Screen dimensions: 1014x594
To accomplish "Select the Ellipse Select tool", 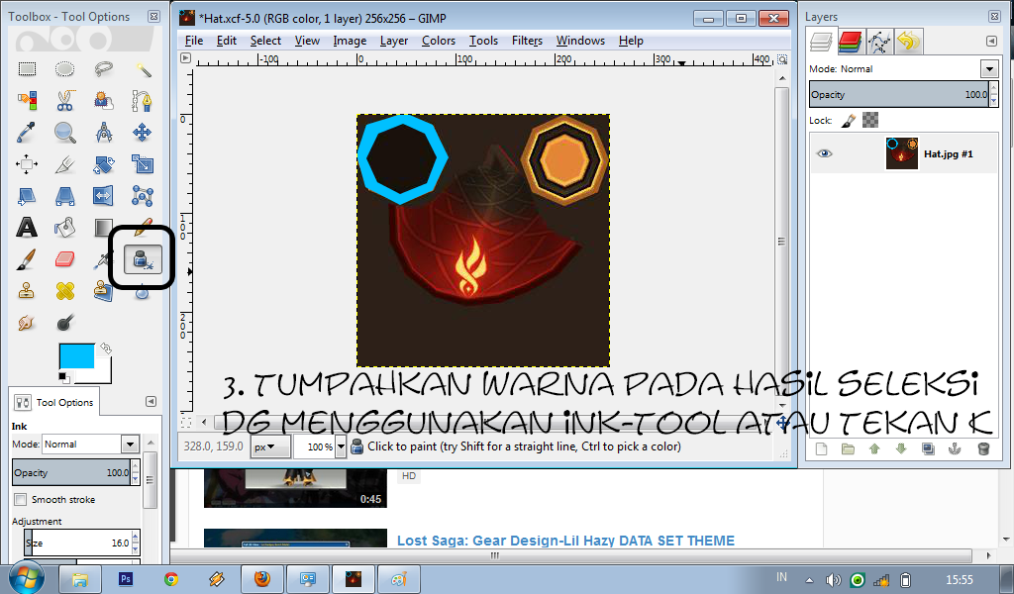I will pyautogui.click(x=64, y=69).
